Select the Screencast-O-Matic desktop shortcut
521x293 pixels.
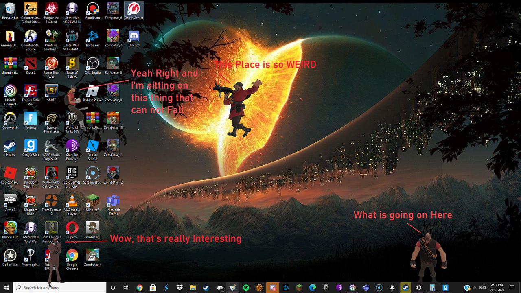(x=93, y=175)
